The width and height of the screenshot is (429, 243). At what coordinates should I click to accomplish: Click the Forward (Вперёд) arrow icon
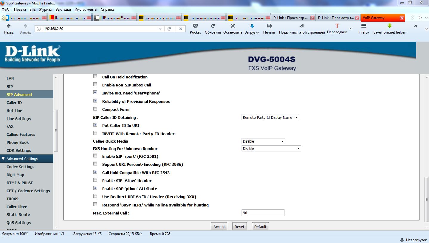(x=25, y=26)
